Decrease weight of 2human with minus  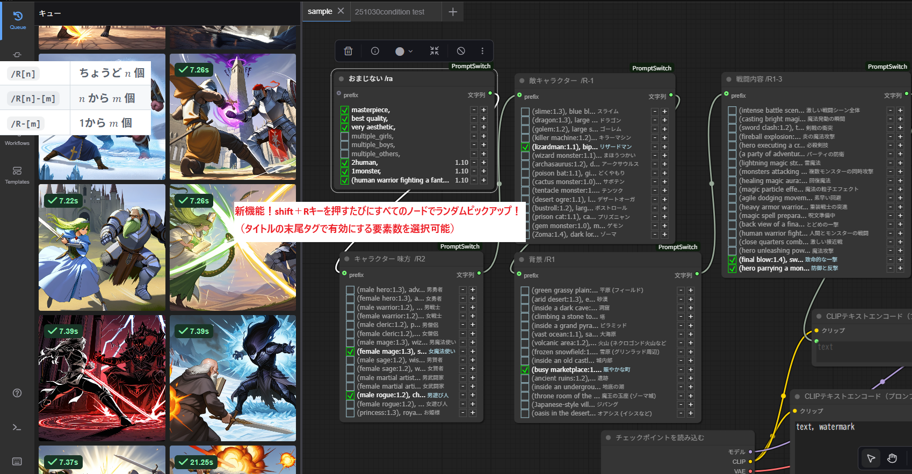[474, 163]
